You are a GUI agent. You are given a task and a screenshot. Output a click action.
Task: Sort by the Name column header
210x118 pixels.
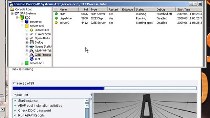click(69, 10)
